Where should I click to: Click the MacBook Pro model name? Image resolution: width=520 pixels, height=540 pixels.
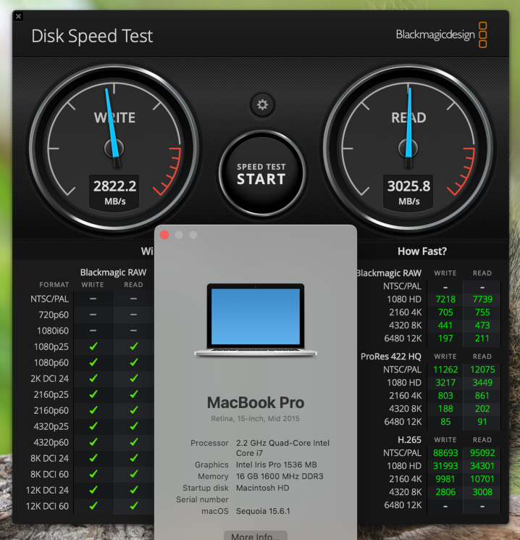(x=256, y=402)
